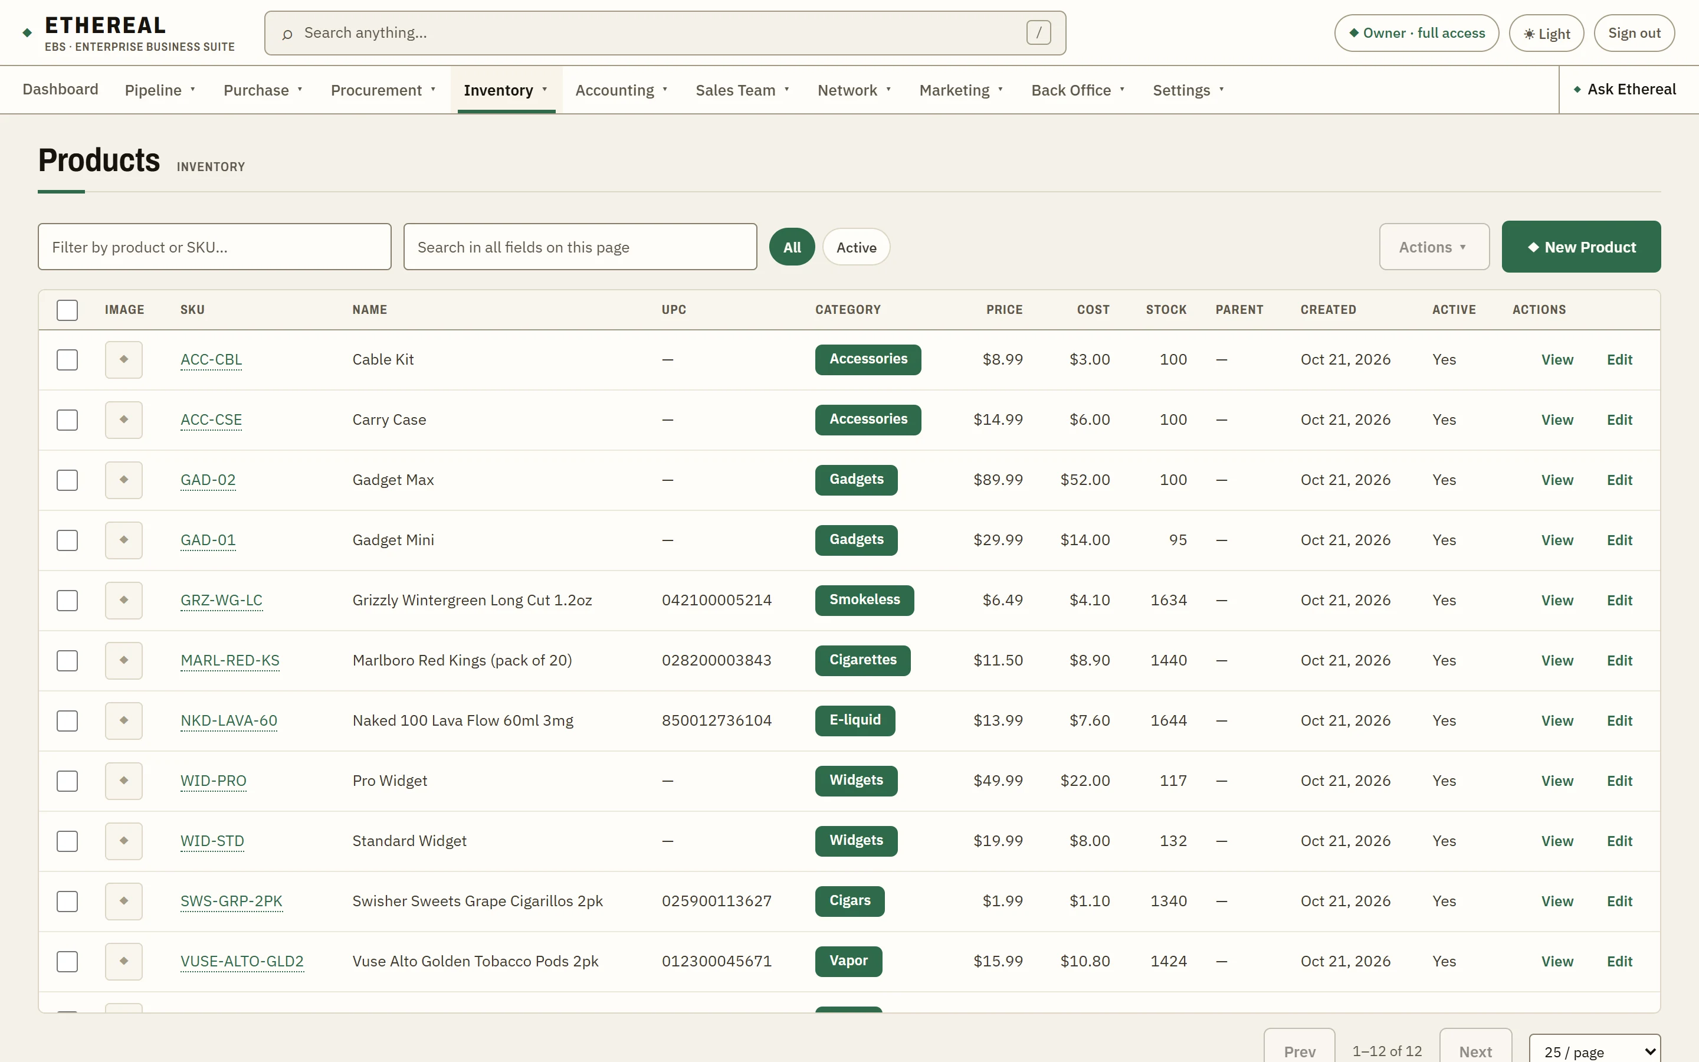Check the select-all header checkbox
1699x1062 pixels.
(x=67, y=310)
